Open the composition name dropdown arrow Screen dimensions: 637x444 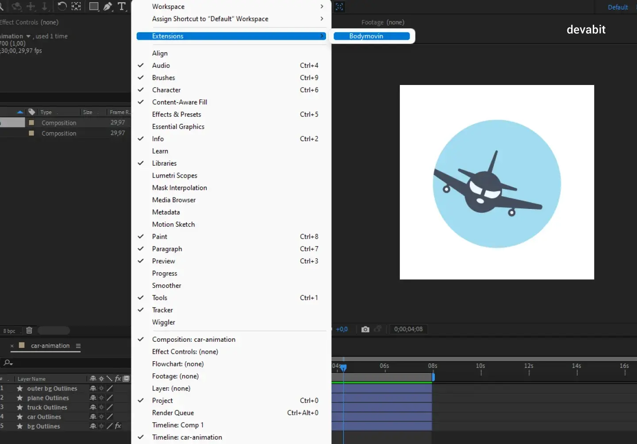[28, 36]
